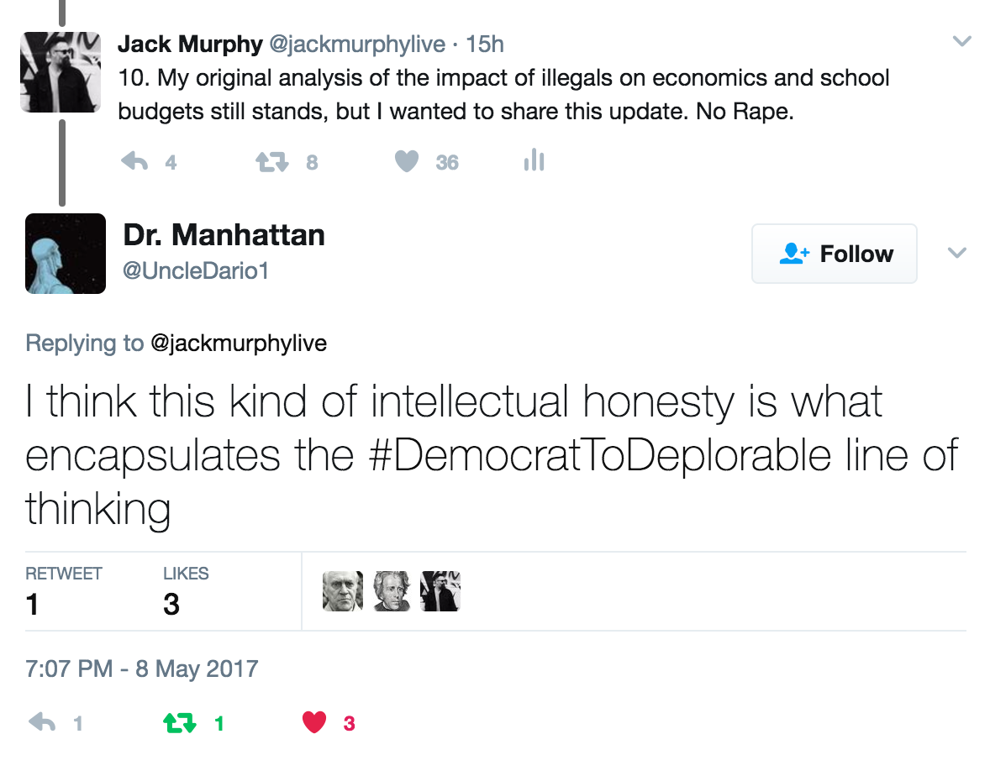View first liker's avatar
The width and height of the screenshot is (990, 776).
(x=343, y=592)
